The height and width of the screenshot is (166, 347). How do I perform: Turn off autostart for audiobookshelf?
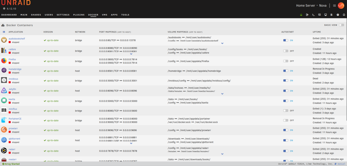point(286,40)
